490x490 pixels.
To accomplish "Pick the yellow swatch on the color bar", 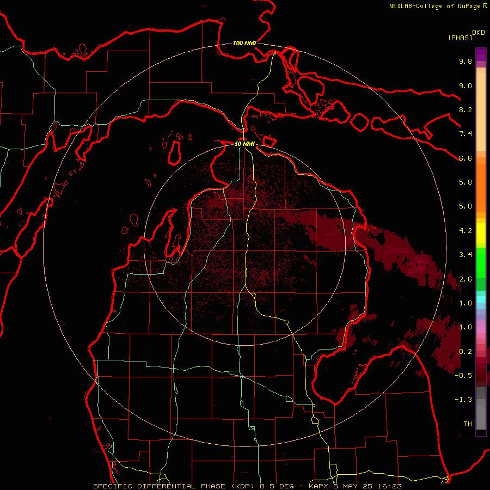I will (481, 233).
